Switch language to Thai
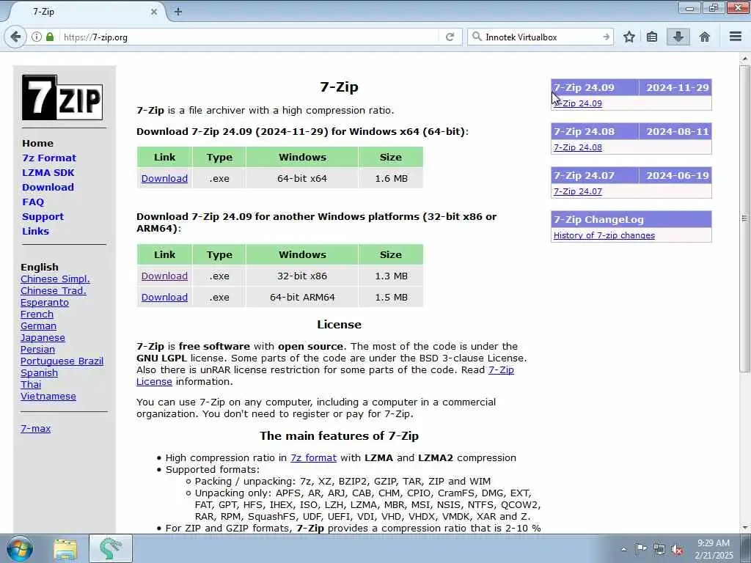 pyautogui.click(x=31, y=384)
